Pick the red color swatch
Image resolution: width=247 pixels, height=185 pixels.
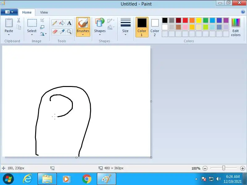click(185, 20)
